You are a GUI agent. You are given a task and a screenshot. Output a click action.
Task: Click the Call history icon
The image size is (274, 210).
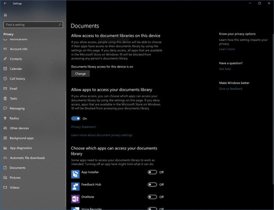pos(5,79)
